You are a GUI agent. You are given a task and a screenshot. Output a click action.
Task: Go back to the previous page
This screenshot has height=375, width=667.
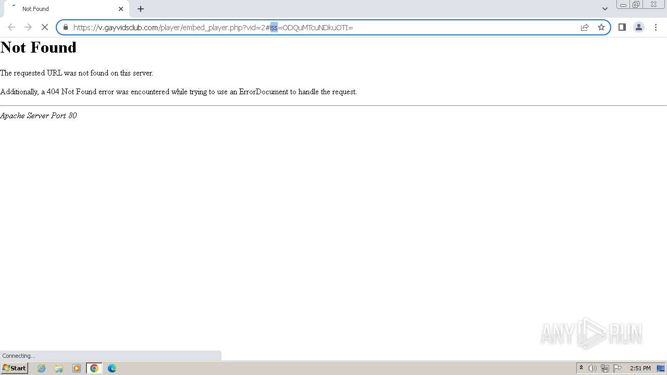coord(11,27)
